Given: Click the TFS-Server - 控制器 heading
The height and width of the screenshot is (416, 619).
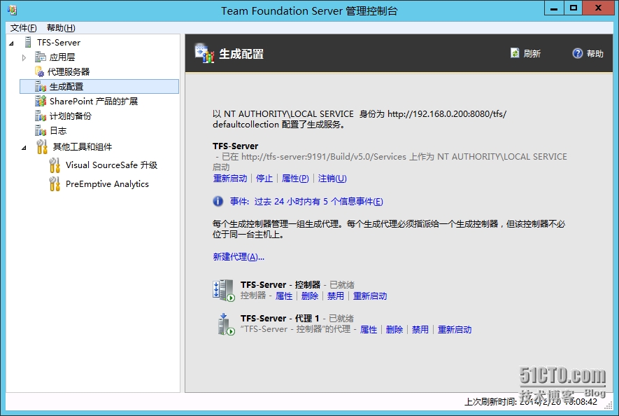Looking at the screenshot, I should pyautogui.click(x=280, y=285).
